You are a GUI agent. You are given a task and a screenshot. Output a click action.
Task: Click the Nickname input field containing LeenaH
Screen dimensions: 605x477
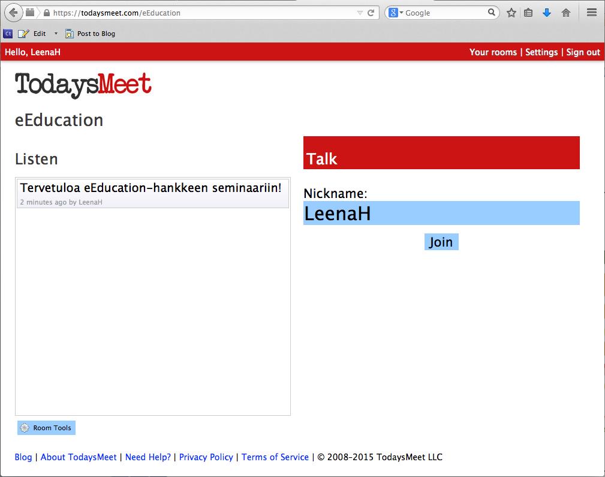tap(441, 213)
